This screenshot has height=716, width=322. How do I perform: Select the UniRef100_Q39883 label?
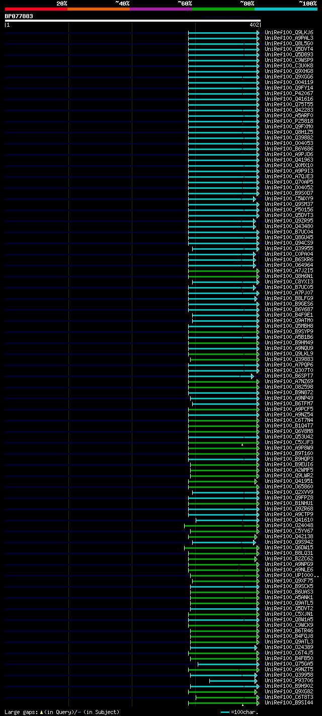point(289,359)
